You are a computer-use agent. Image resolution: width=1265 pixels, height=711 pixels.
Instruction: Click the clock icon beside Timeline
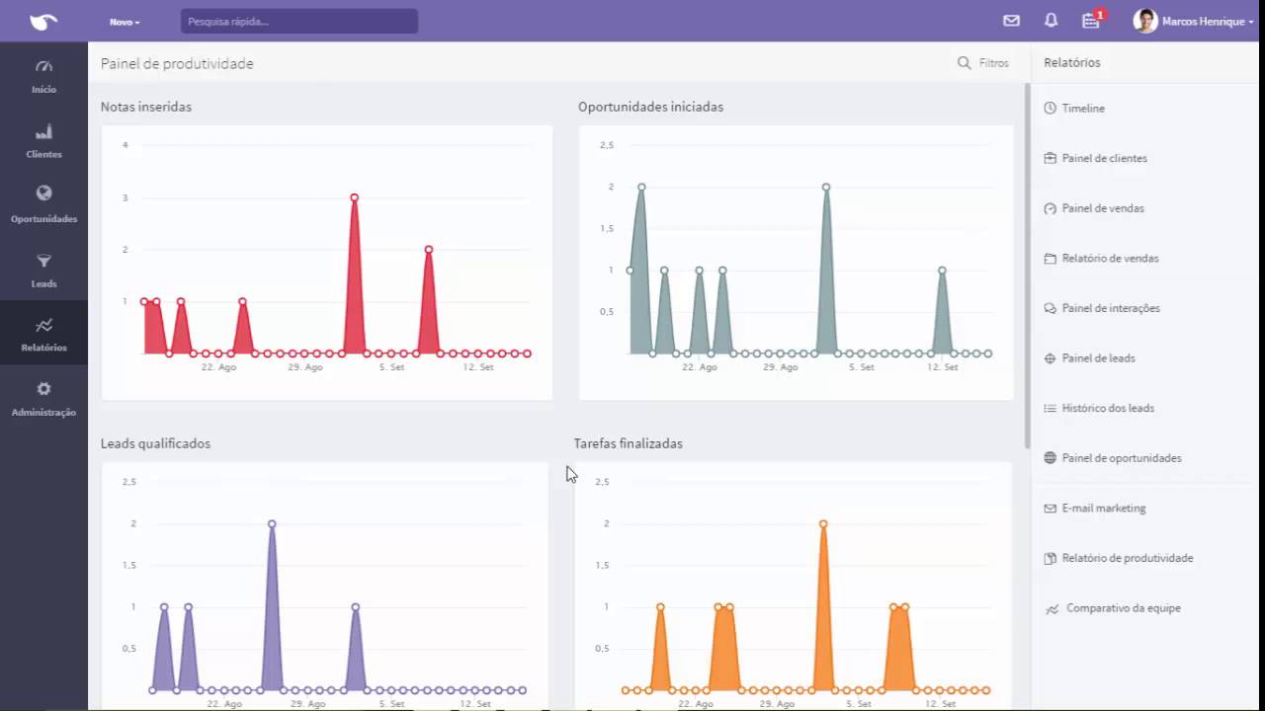pos(1051,109)
